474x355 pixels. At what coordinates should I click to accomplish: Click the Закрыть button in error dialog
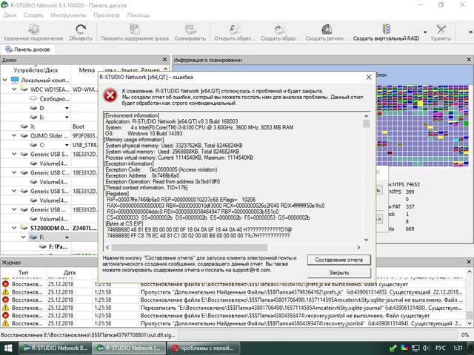coord(339,273)
